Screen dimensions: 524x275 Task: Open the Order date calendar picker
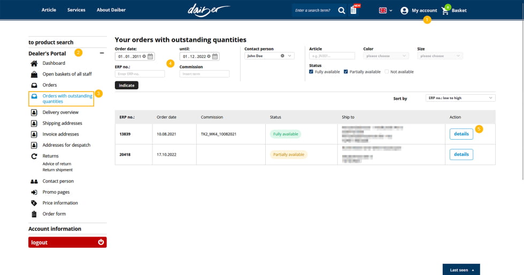coord(150,56)
